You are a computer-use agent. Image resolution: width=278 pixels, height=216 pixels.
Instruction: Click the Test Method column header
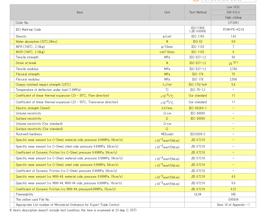coord(198,12)
